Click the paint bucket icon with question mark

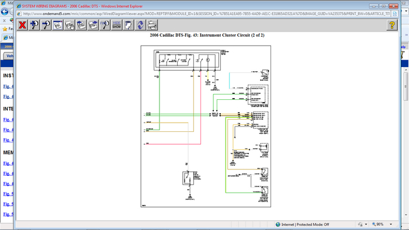click(129, 25)
